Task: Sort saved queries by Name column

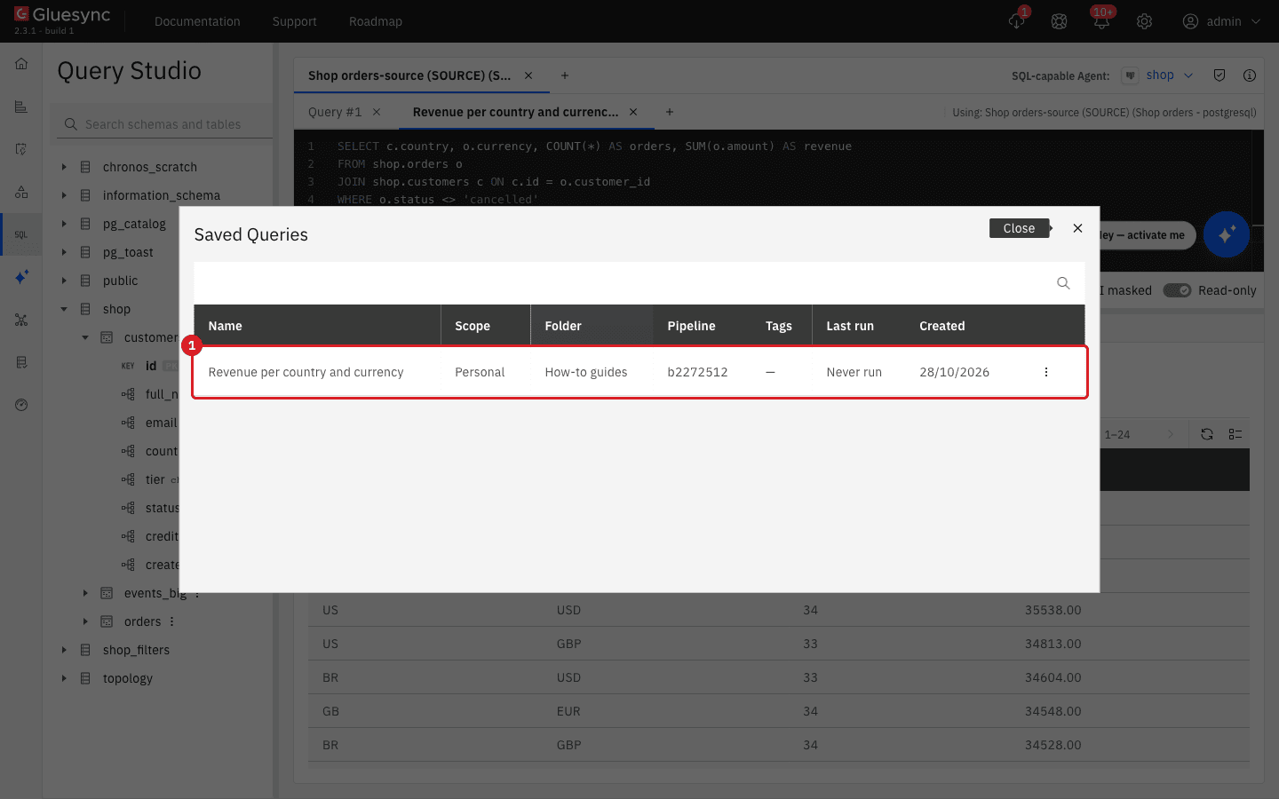Action: (317, 326)
